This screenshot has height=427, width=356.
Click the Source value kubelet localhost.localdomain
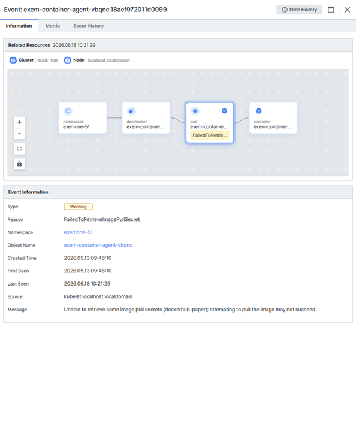tap(98, 296)
